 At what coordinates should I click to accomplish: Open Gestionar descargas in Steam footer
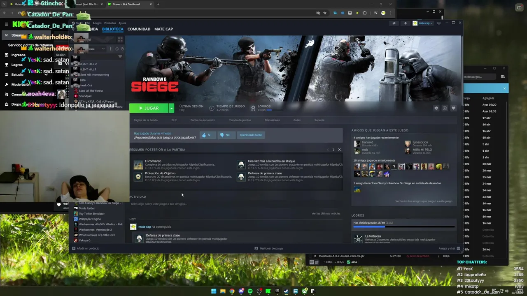(x=269, y=248)
